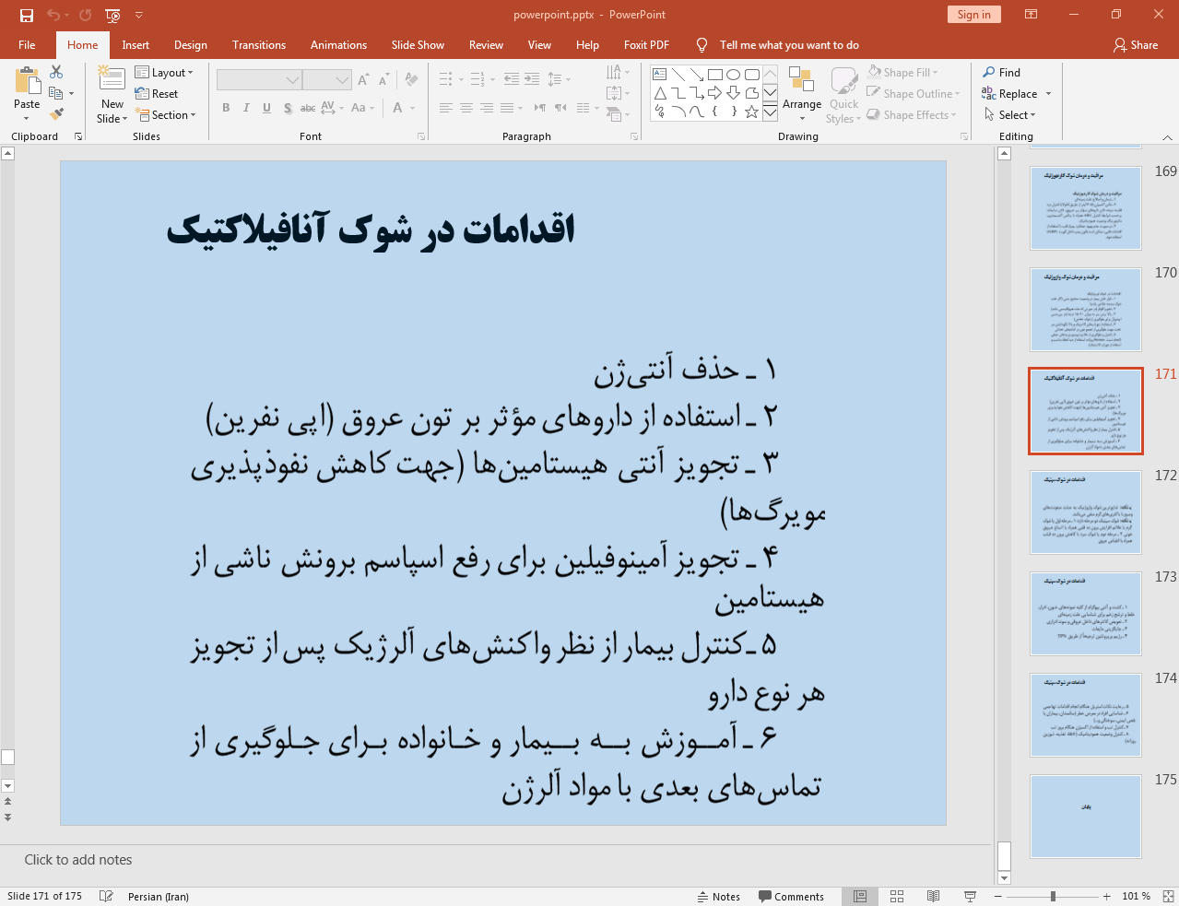Click the zoom slider handle
The image size is (1179, 906).
tap(1053, 897)
